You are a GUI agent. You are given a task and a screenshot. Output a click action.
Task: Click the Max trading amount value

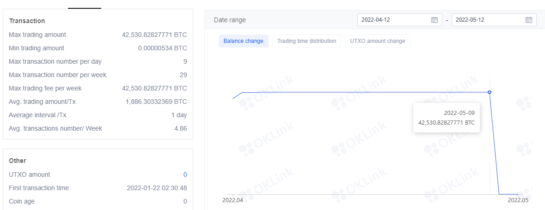point(154,35)
